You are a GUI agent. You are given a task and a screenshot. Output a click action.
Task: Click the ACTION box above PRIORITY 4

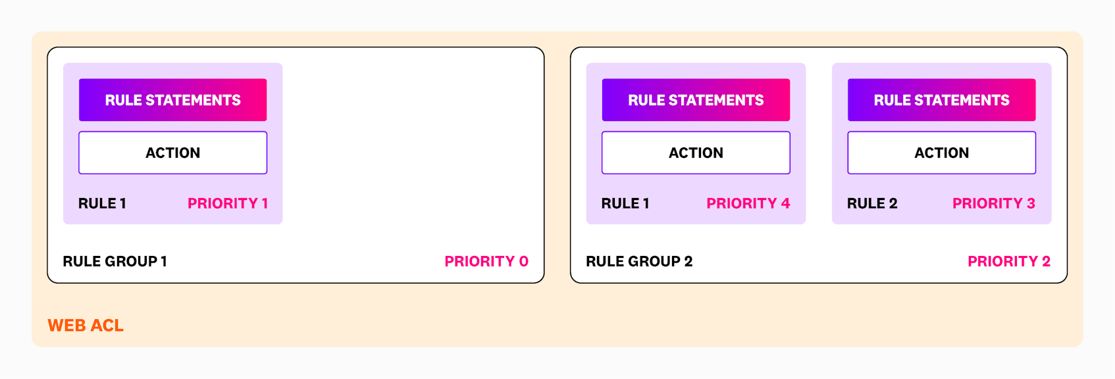pyautogui.click(x=696, y=153)
